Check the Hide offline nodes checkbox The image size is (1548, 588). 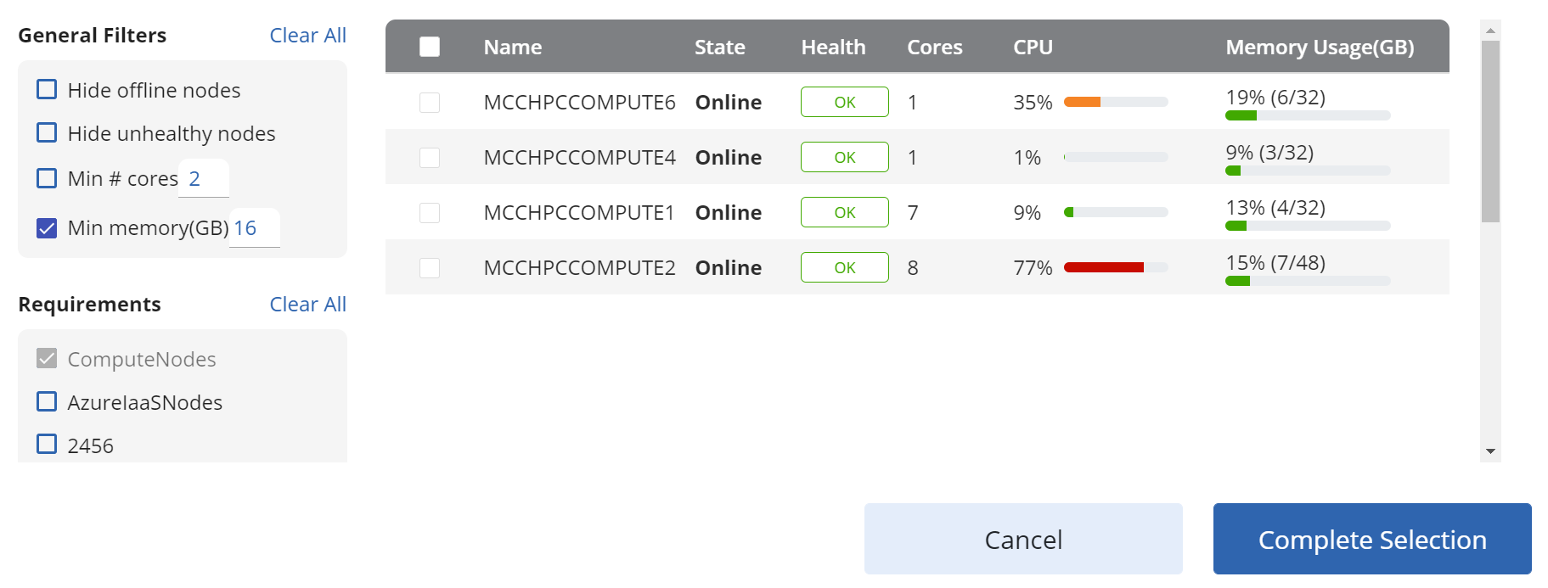[47, 89]
